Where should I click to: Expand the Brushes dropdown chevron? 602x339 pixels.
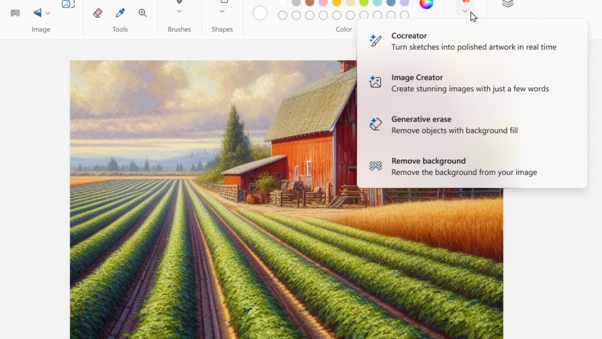tap(179, 11)
